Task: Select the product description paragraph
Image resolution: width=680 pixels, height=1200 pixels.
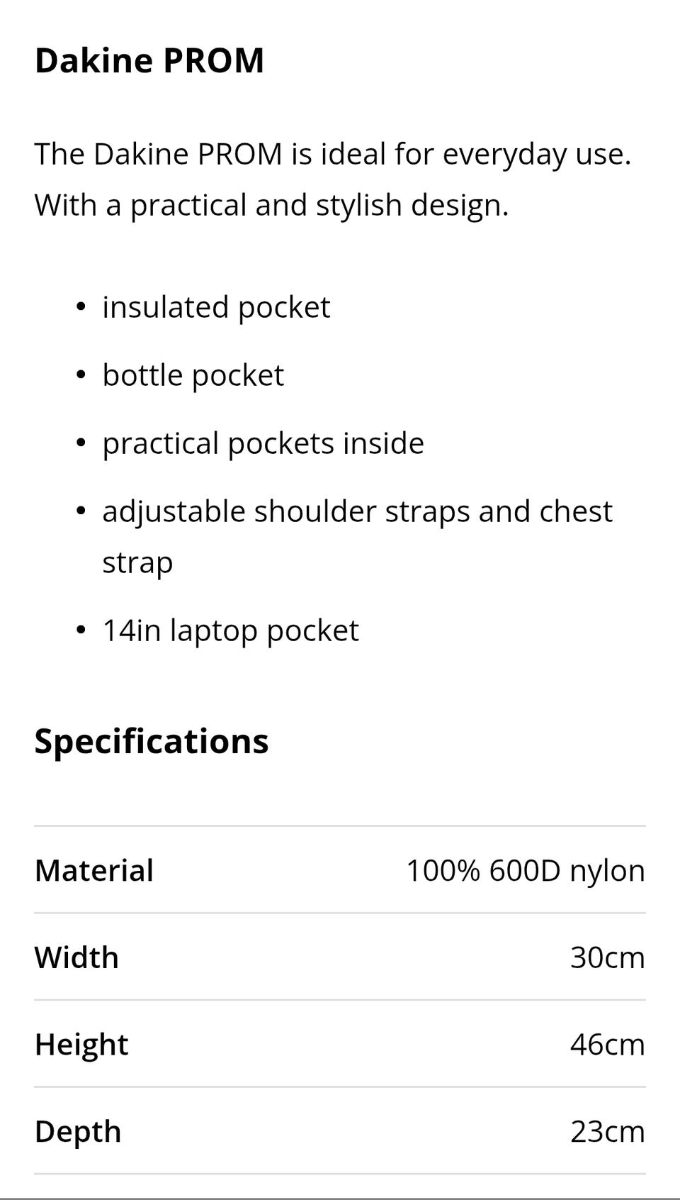Action: click(x=333, y=179)
